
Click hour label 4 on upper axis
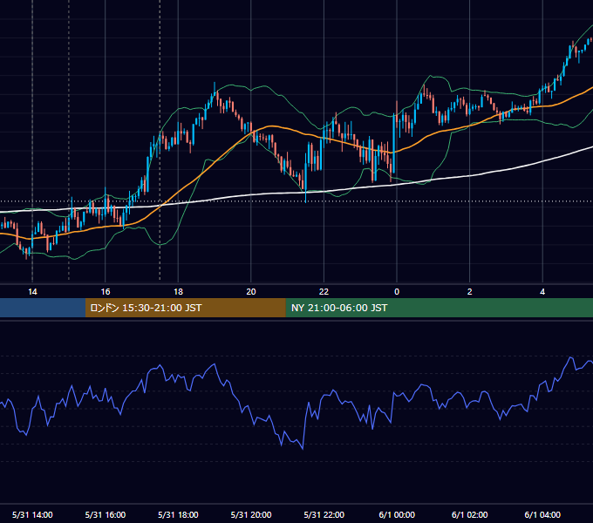pos(542,292)
